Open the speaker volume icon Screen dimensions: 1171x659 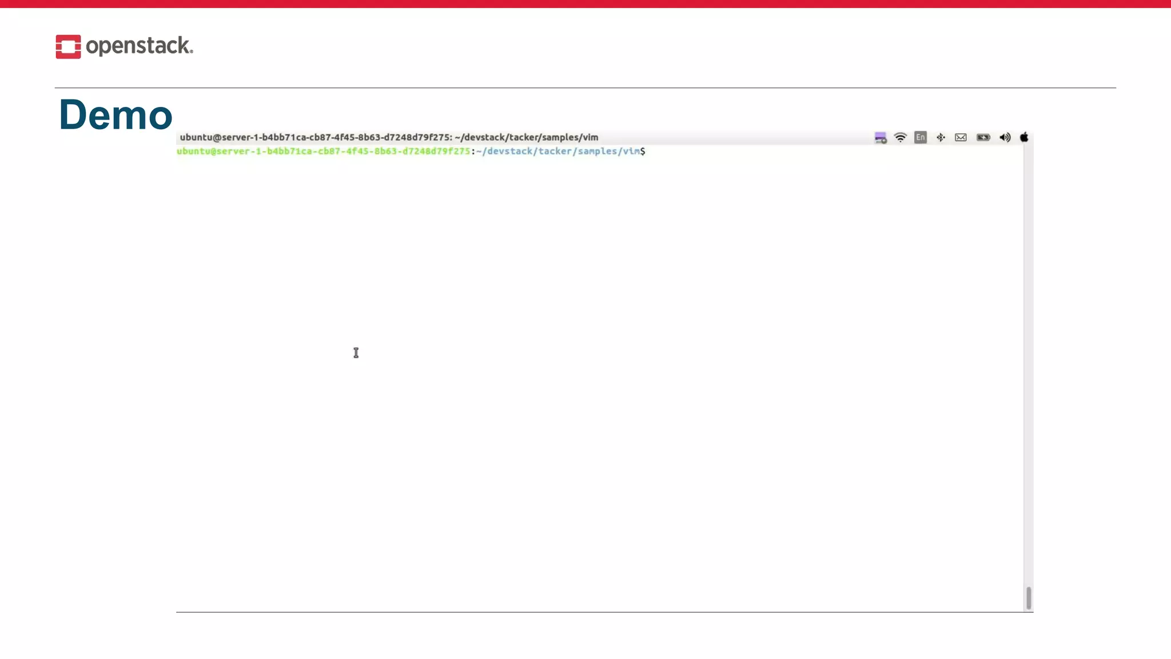pos(1005,137)
